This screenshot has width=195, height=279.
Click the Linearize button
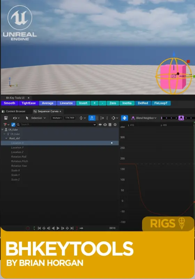click(66, 103)
